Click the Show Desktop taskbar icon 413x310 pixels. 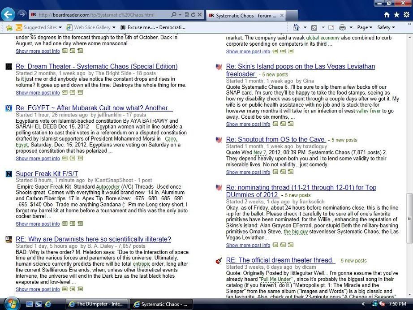(x=29, y=304)
